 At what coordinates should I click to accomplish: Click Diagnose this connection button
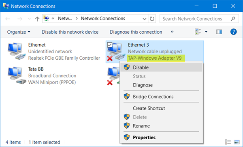[136, 32]
